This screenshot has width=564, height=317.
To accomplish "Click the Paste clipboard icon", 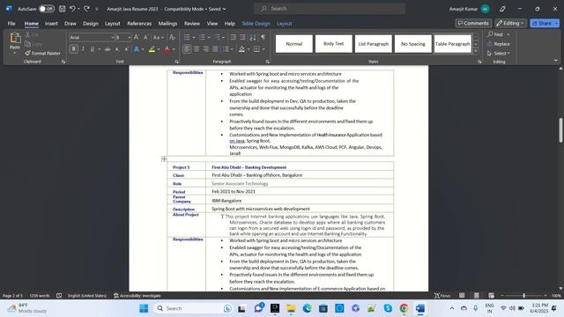I will tap(15, 38).
